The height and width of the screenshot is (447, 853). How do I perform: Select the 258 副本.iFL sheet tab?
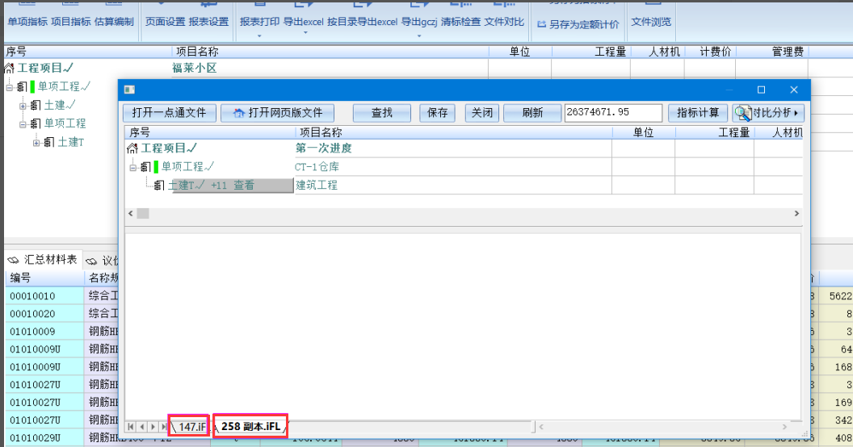tap(251, 426)
